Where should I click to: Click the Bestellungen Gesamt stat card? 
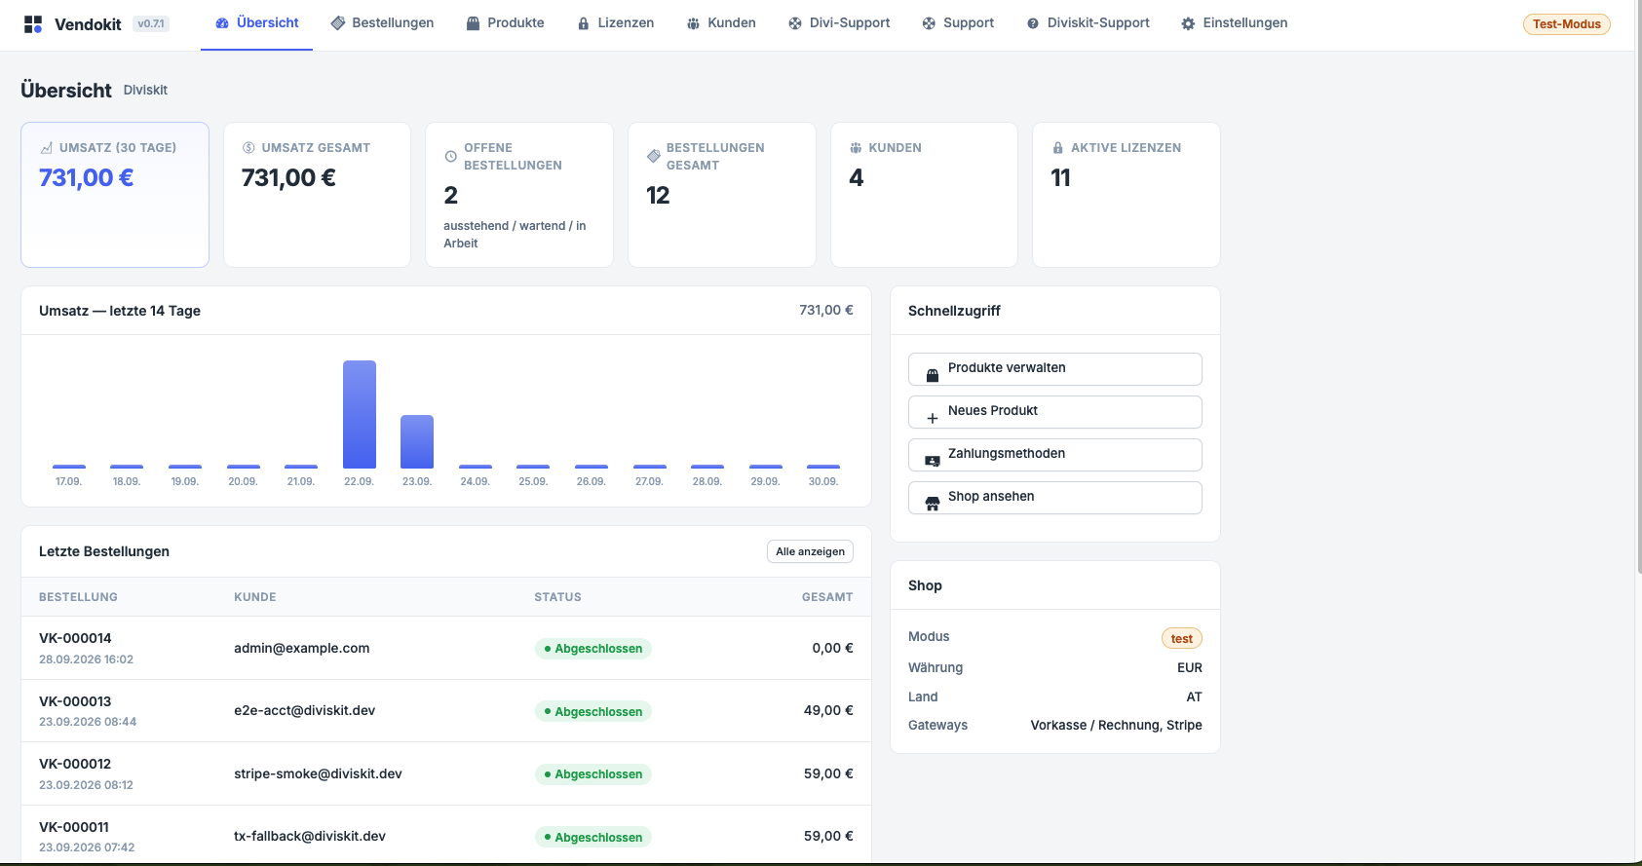[722, 195]
